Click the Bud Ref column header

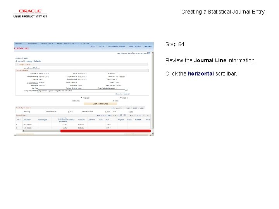click(138, 120)
